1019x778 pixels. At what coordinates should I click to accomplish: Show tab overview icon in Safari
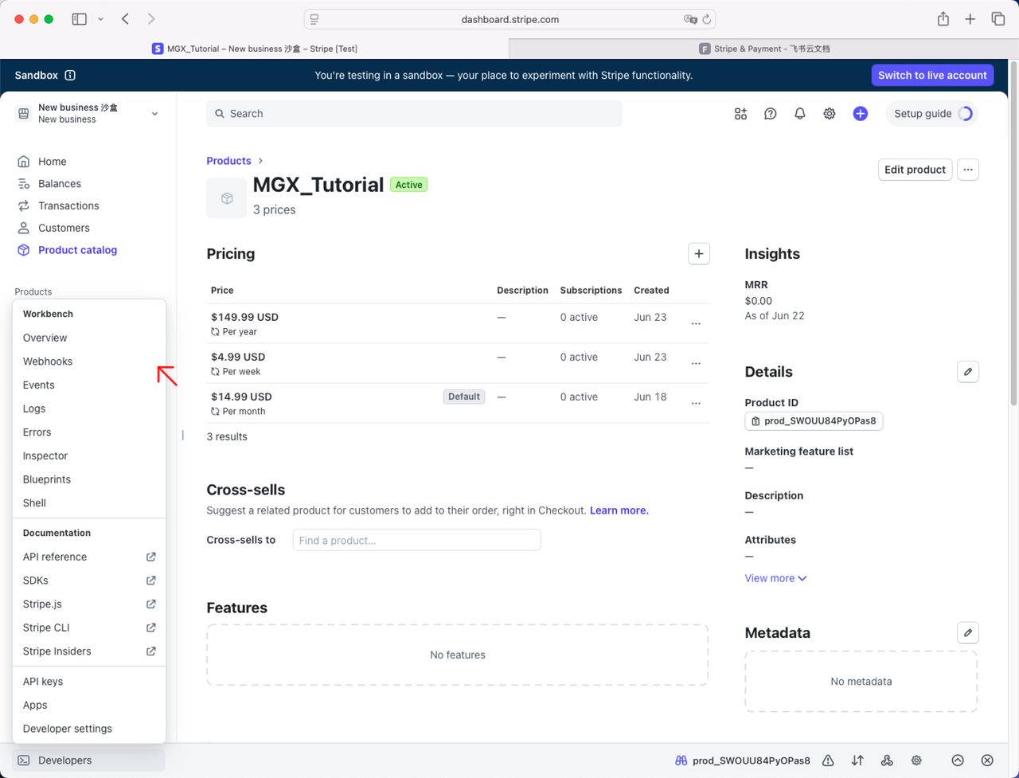(x=998, y=19)
